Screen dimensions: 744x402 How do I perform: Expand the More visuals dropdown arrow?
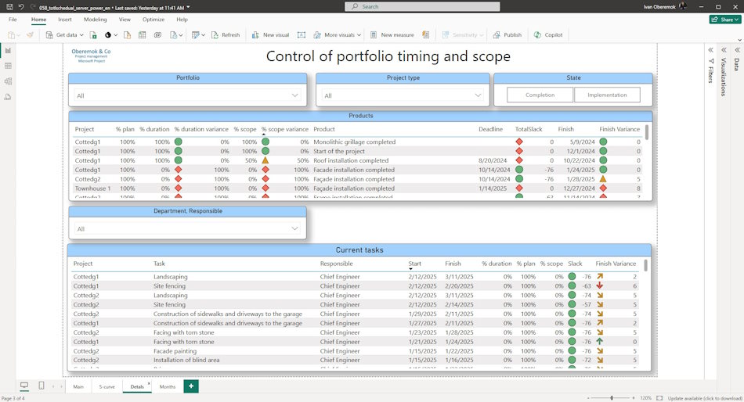(359, 35)
